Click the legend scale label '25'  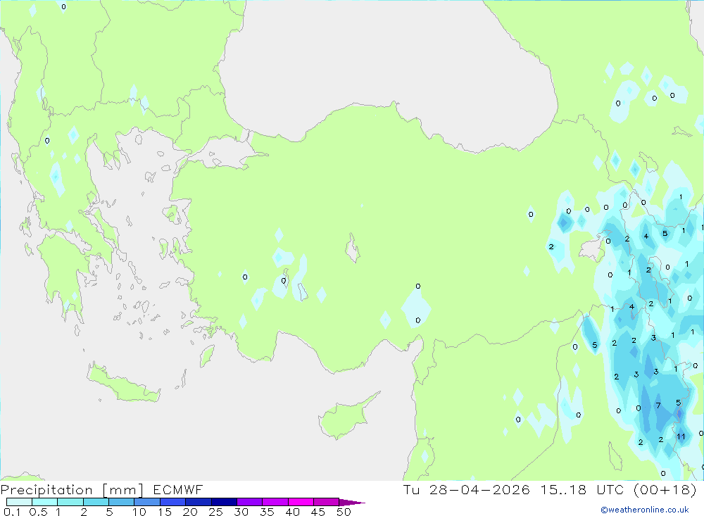tap(215, 512)
